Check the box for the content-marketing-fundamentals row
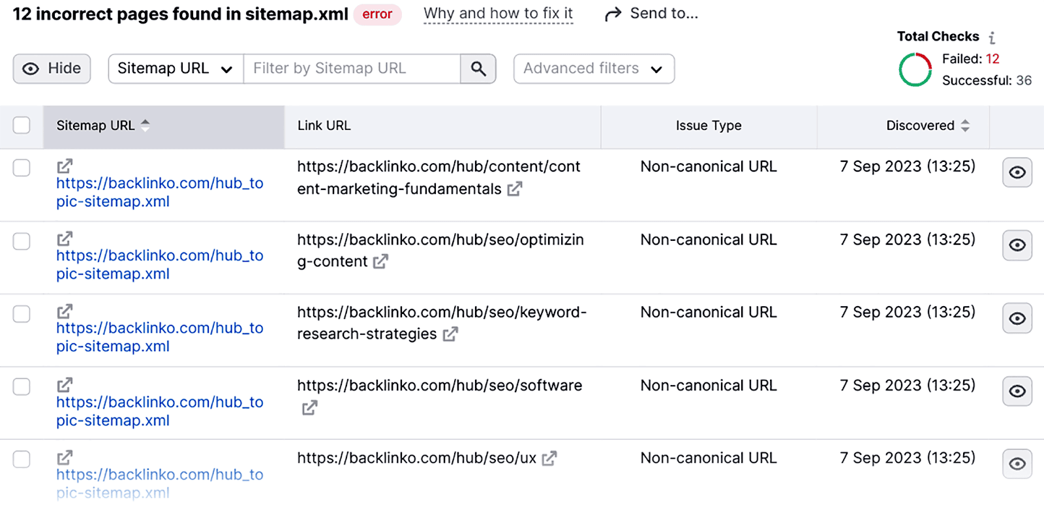Screen dimensions: 1044x513 pyautogui.click(x=22, y=168)
